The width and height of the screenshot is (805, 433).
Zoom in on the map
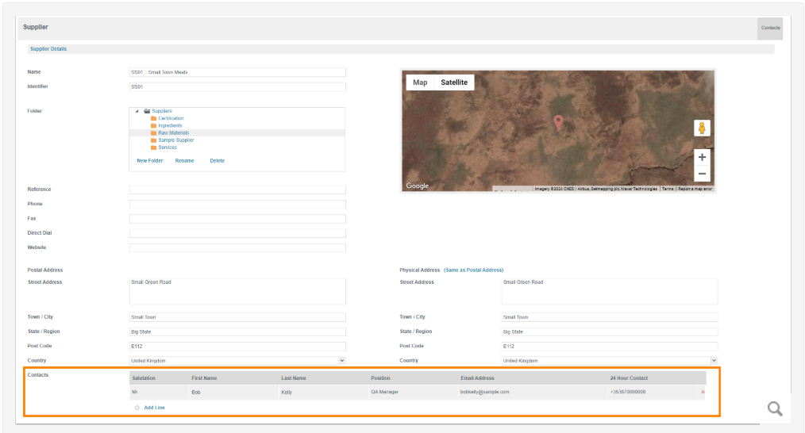click(702, 157)
